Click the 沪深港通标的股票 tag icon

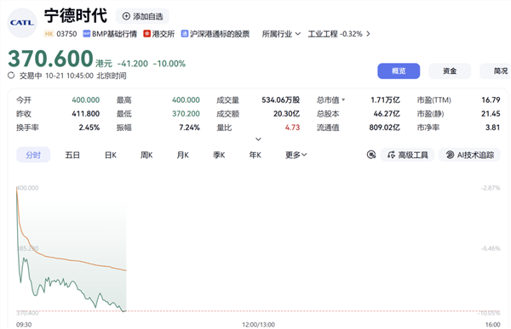[185, 34]
